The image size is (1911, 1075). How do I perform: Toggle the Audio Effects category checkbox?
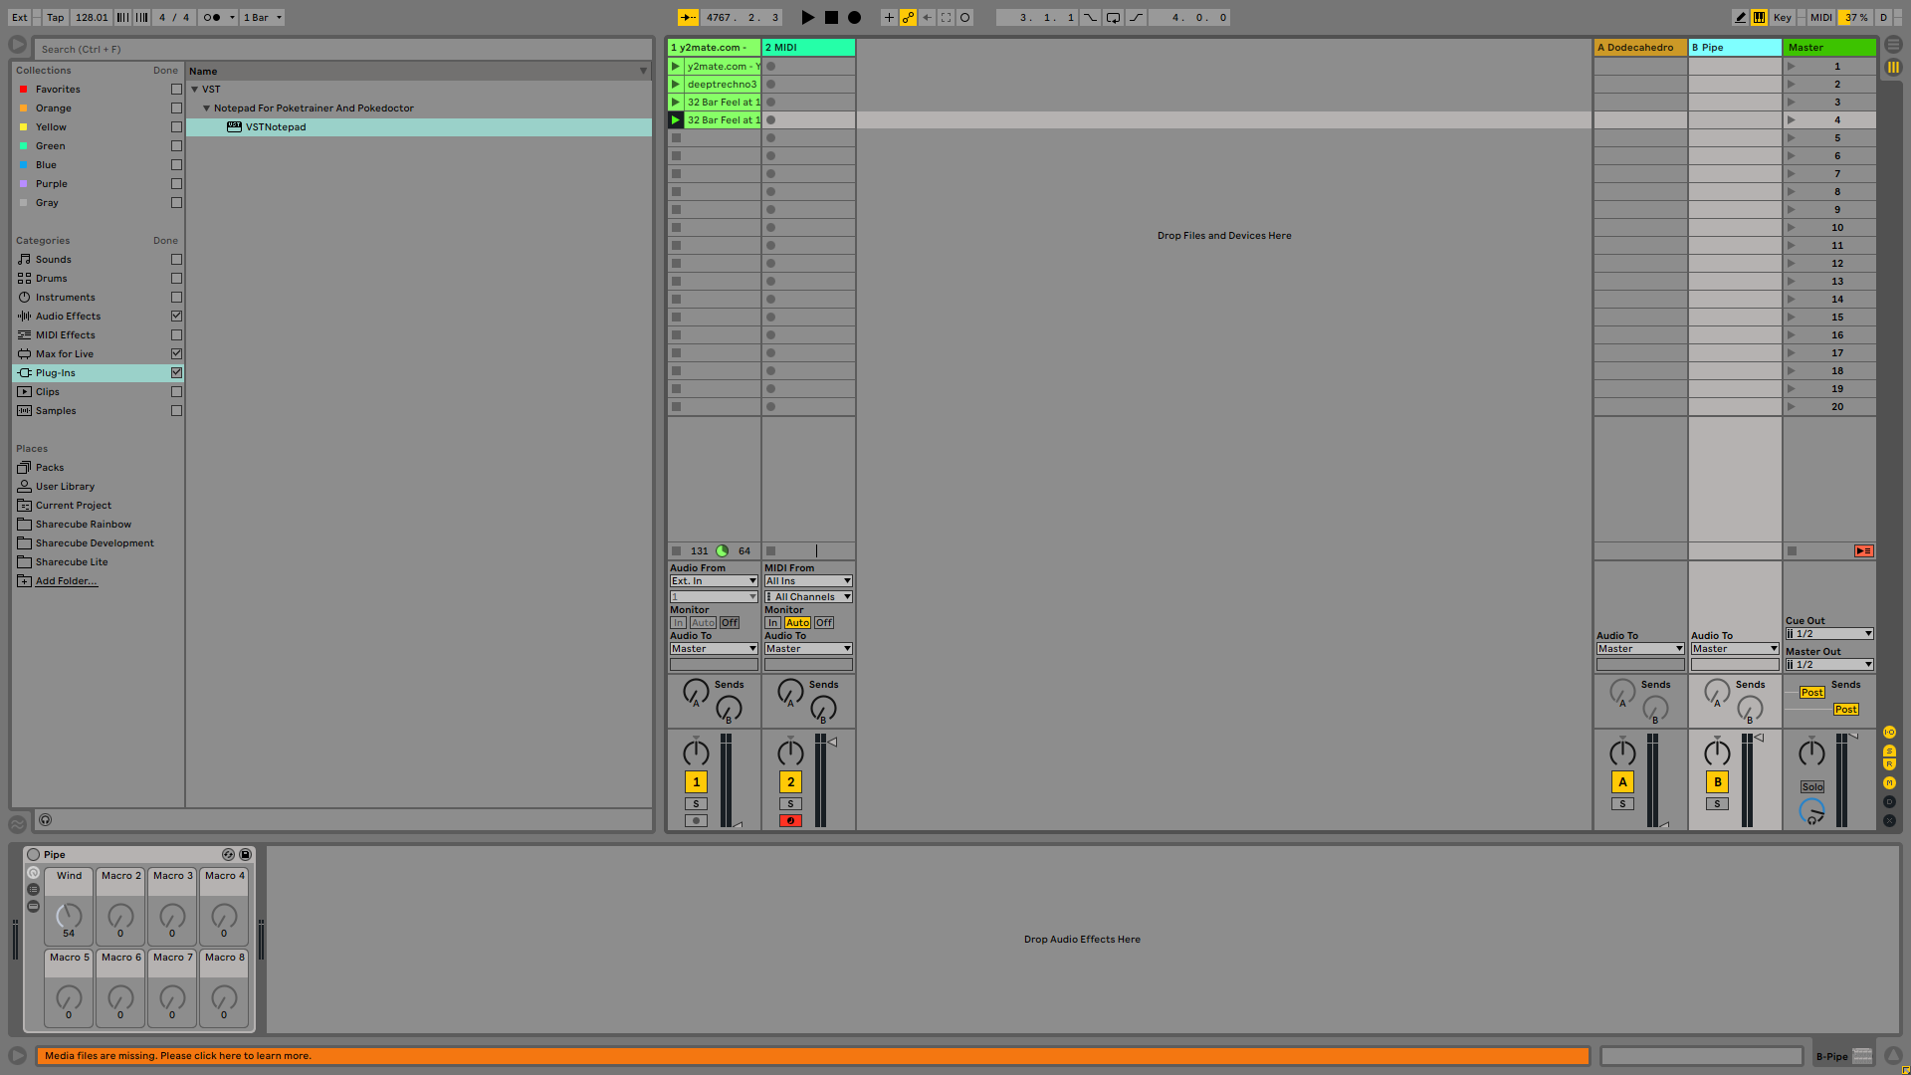click(176, 317)
